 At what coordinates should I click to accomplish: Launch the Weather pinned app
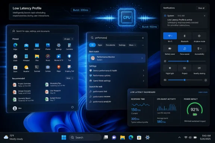click(x=26, y=69)
